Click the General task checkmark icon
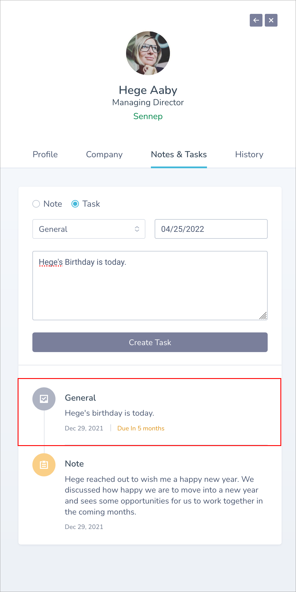The image size is (296, 592). click(44, 399)
